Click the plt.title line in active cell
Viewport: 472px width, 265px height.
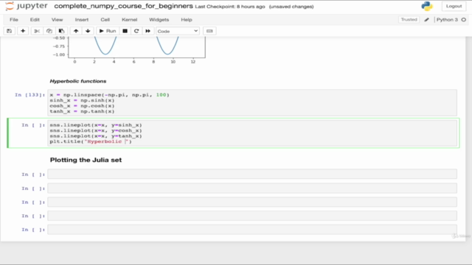[x=91, y=141]
